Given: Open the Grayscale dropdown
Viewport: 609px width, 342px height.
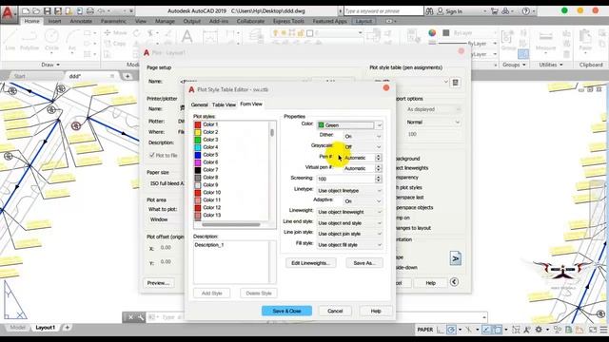Looking at the screenshot, I should pyautogui.click(x=363, y=146).
